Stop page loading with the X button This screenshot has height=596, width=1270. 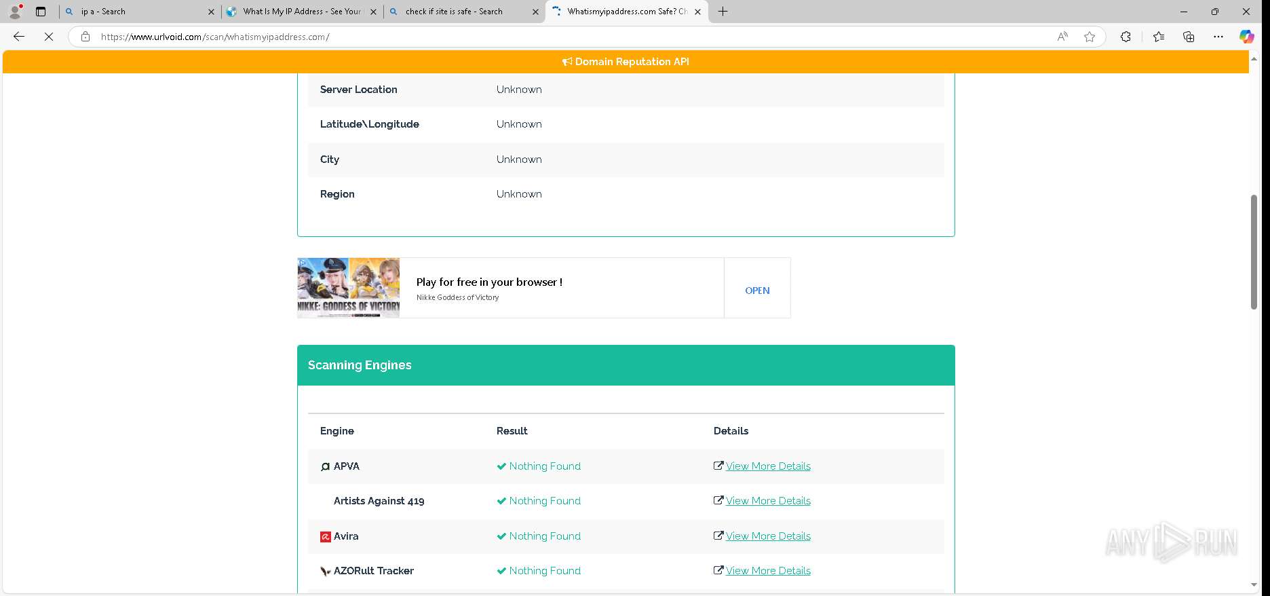(x=49, y=37)
